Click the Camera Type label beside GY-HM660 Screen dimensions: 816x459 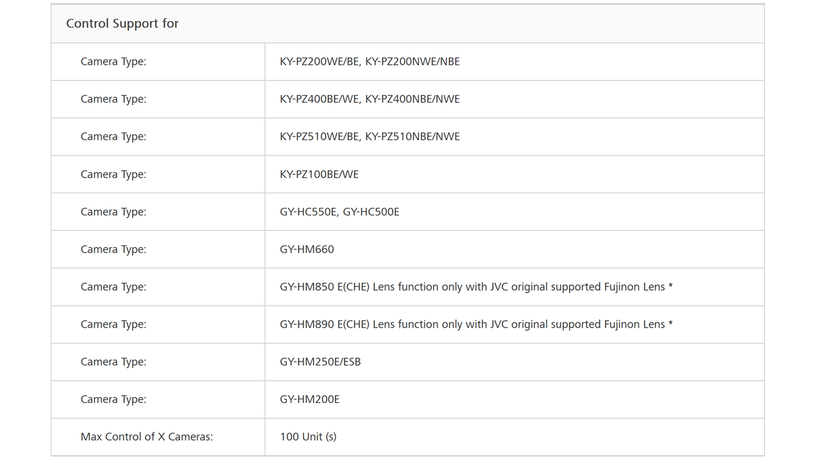[x=113, y=249]
